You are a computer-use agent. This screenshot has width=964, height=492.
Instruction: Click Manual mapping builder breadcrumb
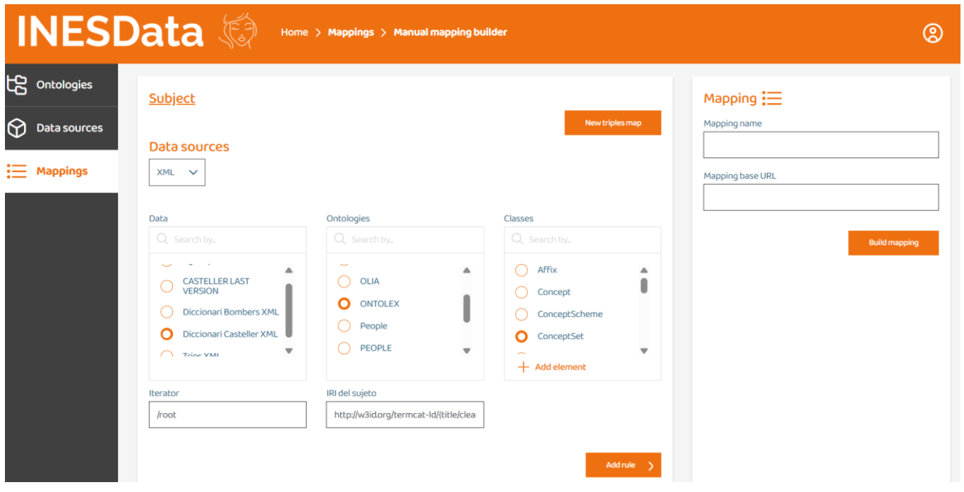(x=451, y=32)
